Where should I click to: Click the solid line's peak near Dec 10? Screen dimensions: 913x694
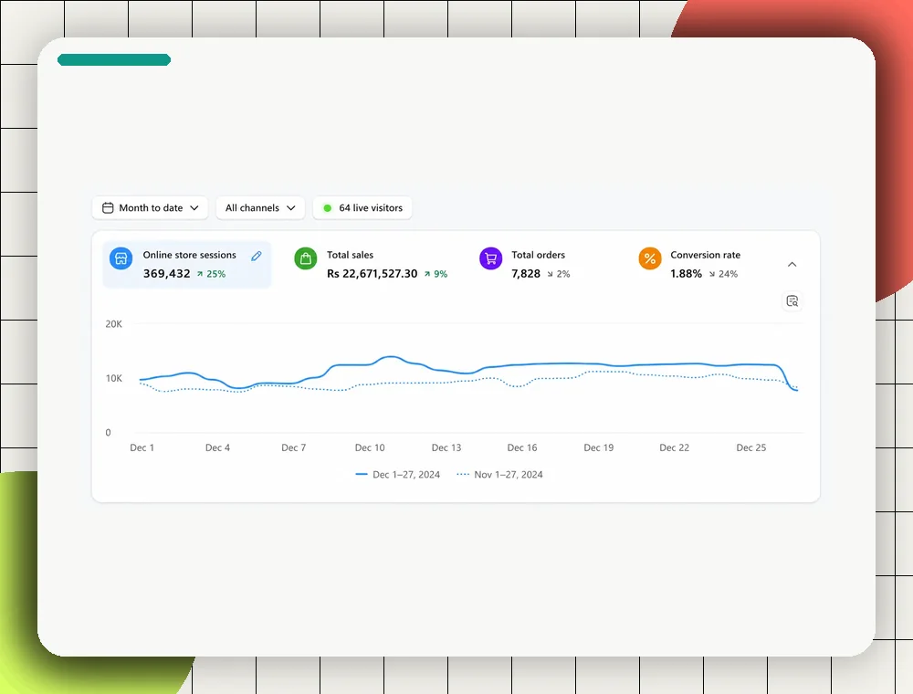pos(391,357)
